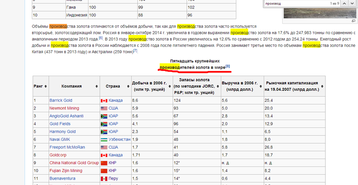Enlarge the thumbnail image icon
This screenshot has width=358, height=185.
coord(353,21)
